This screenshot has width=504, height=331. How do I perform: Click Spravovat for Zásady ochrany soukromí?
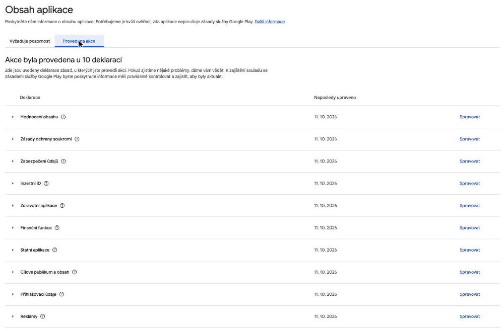[470, 139]
